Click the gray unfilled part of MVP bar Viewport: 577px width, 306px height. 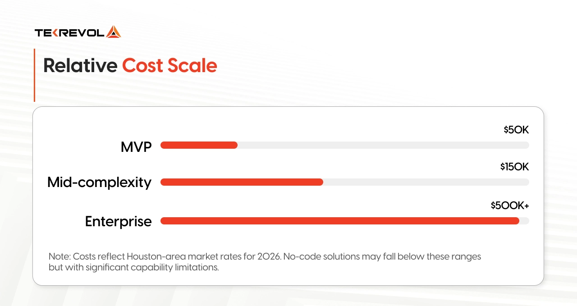point(383,145)
